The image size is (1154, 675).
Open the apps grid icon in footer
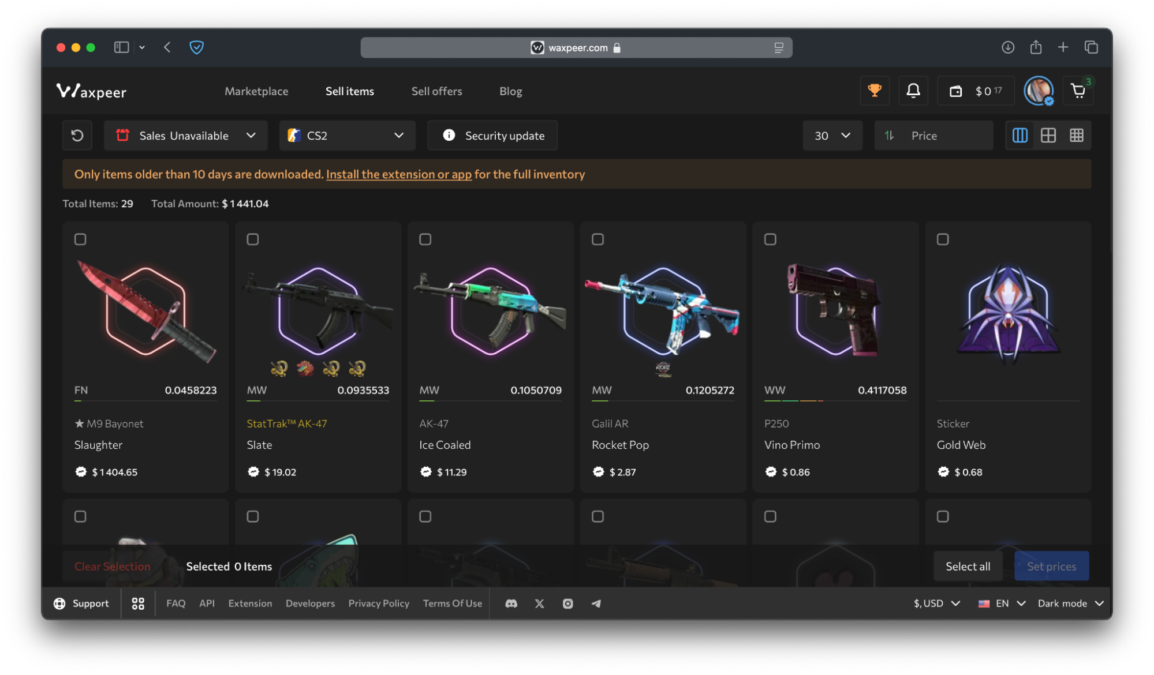[x=138, y=603]
